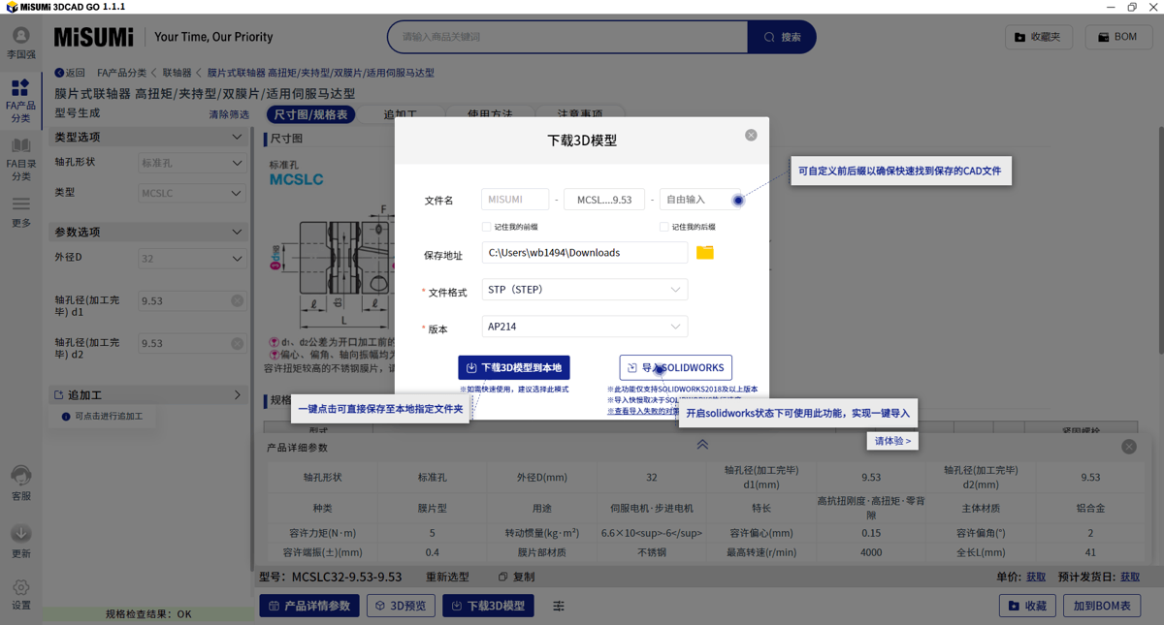Open the 设置 settings gear
1164x625 pixels.
click(x=20, y=588)
